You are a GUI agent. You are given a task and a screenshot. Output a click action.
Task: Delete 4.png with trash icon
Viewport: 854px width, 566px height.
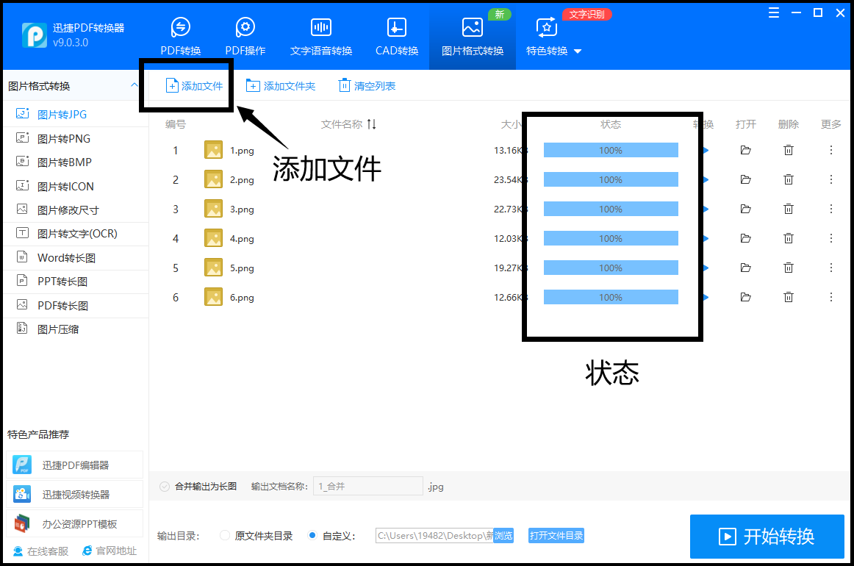pyautogui.click(x=788, y=238)
